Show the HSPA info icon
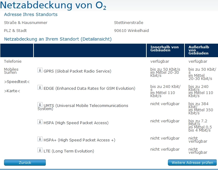 40,122
